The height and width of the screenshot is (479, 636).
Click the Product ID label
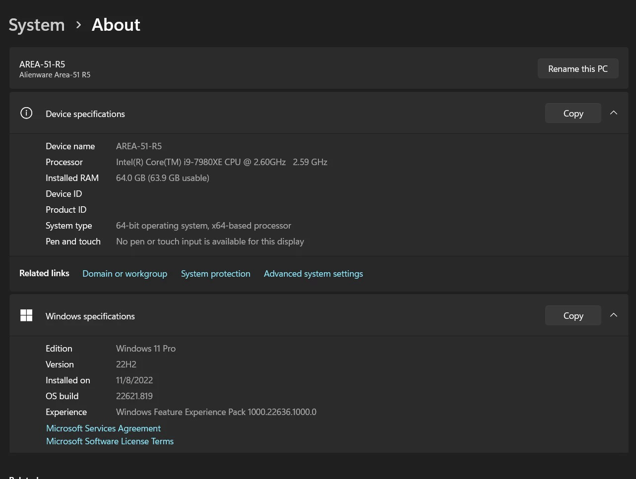(66, 210)
